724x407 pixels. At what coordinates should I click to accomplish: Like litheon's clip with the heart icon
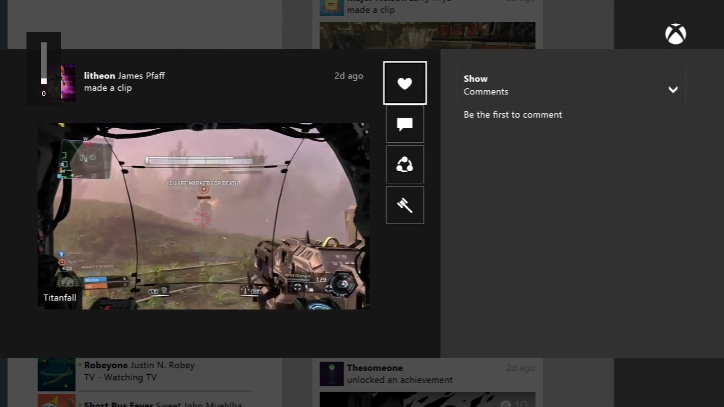point(405,83)
